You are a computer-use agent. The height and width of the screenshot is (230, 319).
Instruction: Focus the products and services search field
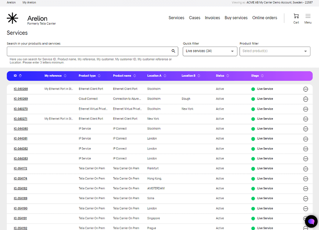pos(92,51)
